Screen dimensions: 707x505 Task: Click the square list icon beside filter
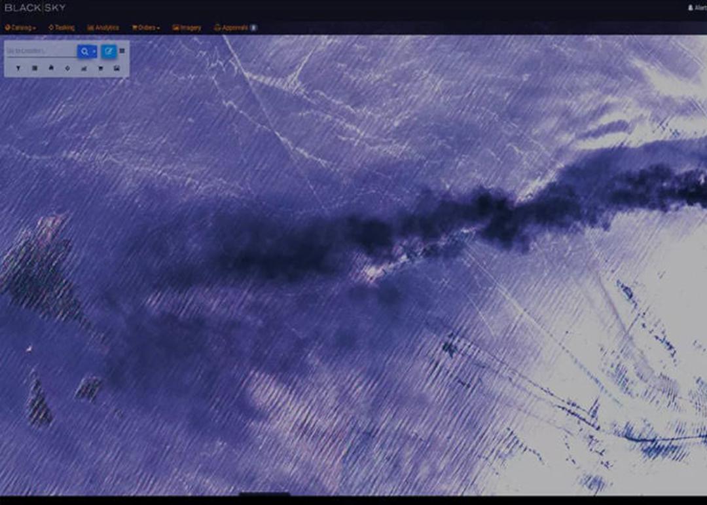coord(35,68)
